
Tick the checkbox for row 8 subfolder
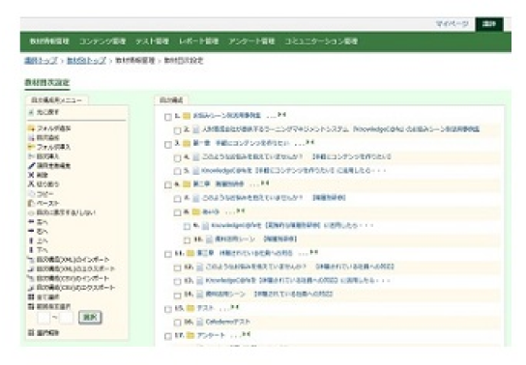(x=178, y=212)
